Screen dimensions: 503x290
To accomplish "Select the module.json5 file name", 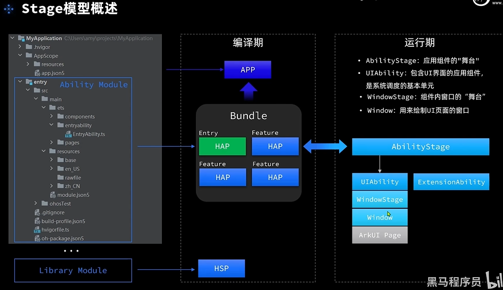I will (73, 195).
